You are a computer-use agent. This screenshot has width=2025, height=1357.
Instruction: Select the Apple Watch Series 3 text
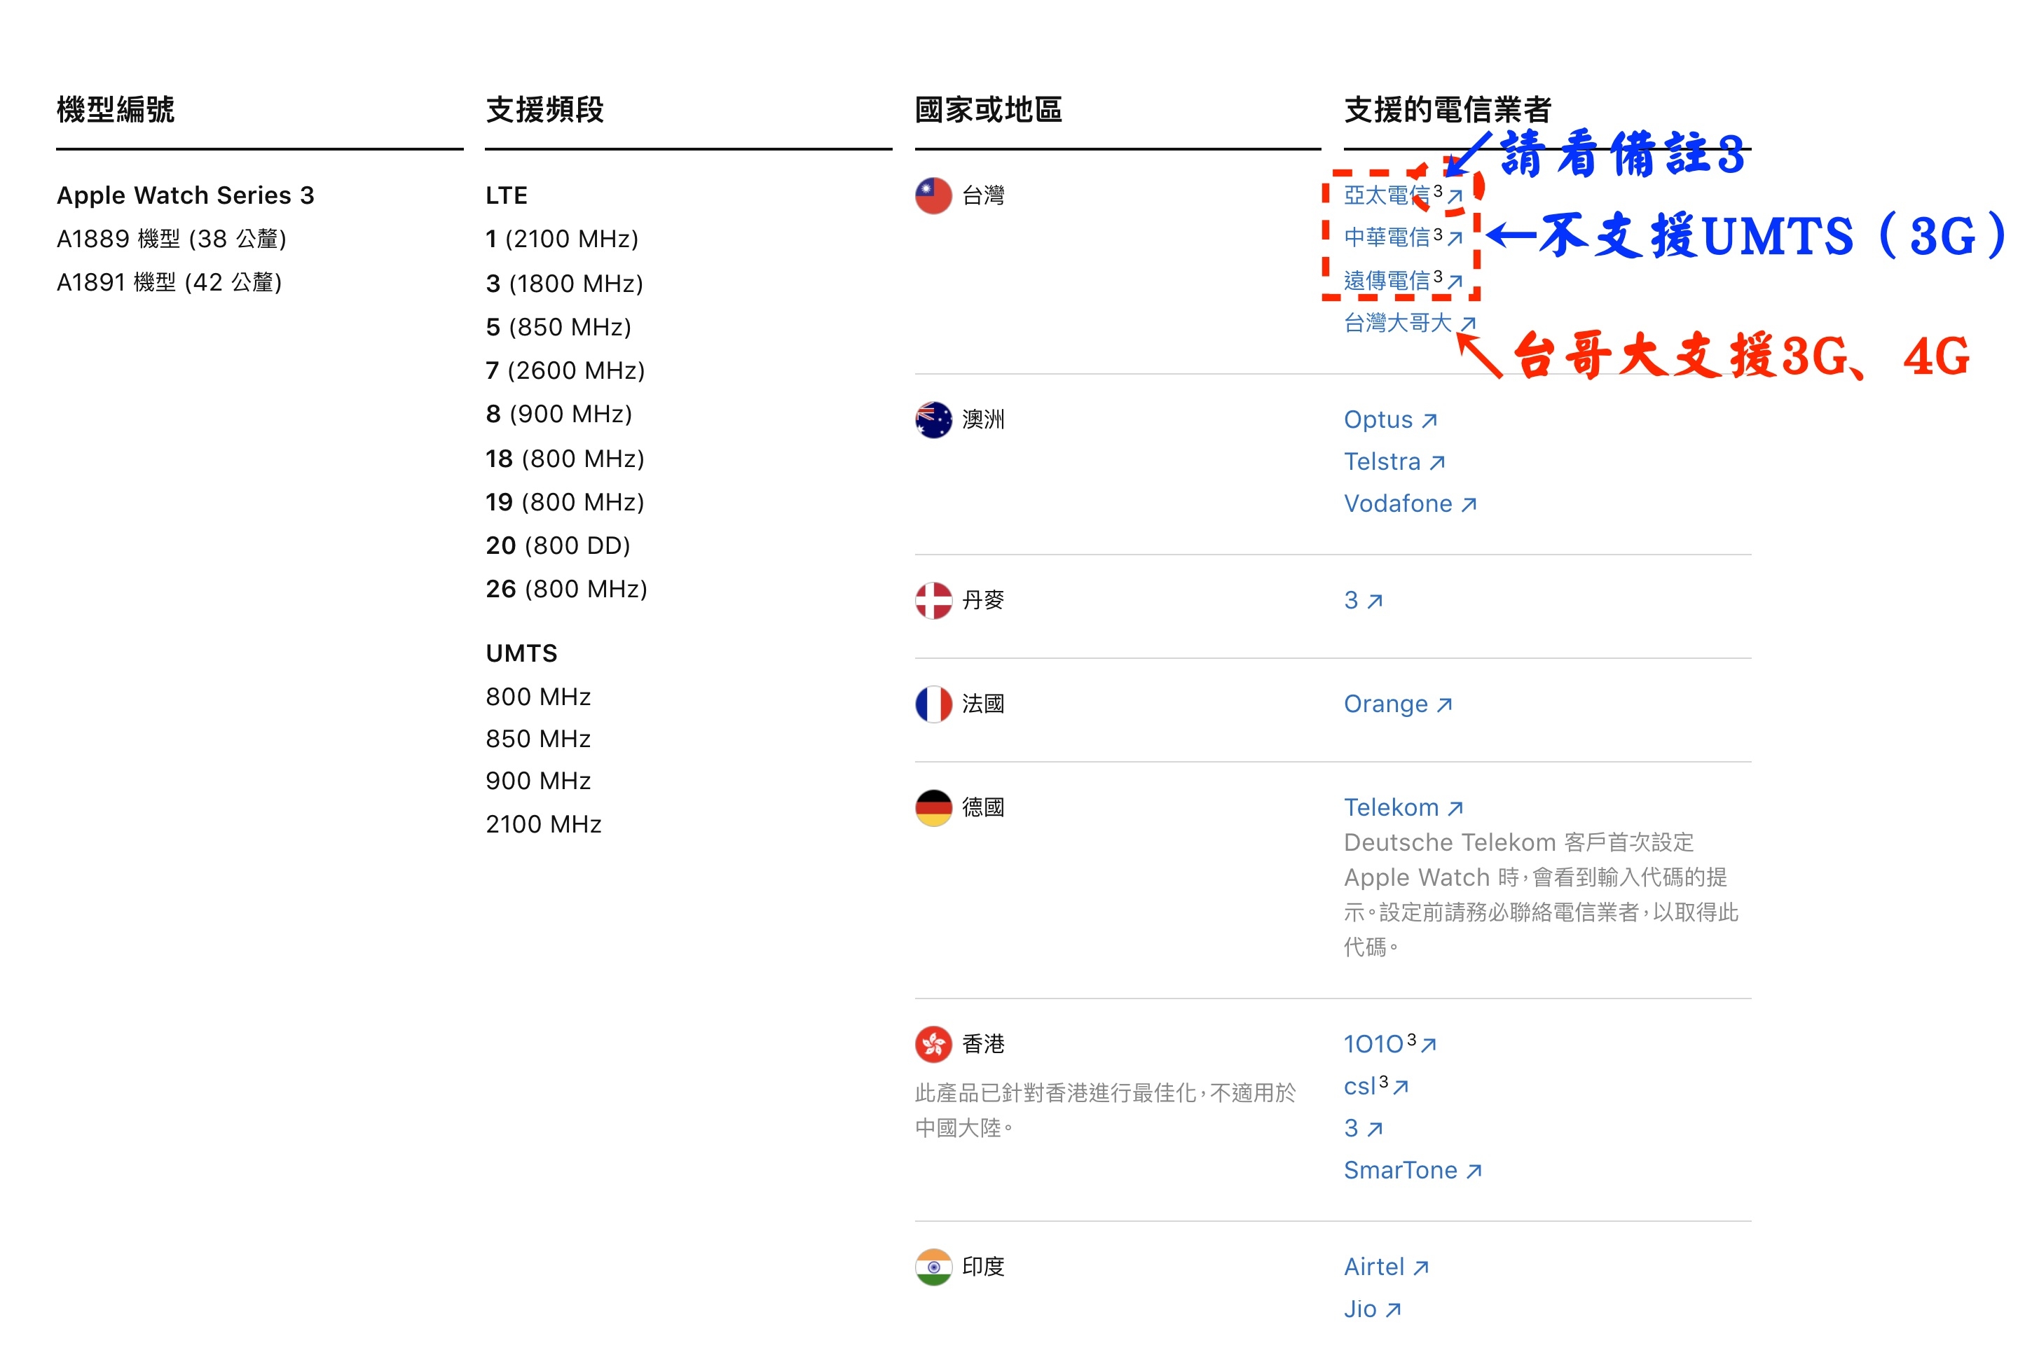pos(186,195)
